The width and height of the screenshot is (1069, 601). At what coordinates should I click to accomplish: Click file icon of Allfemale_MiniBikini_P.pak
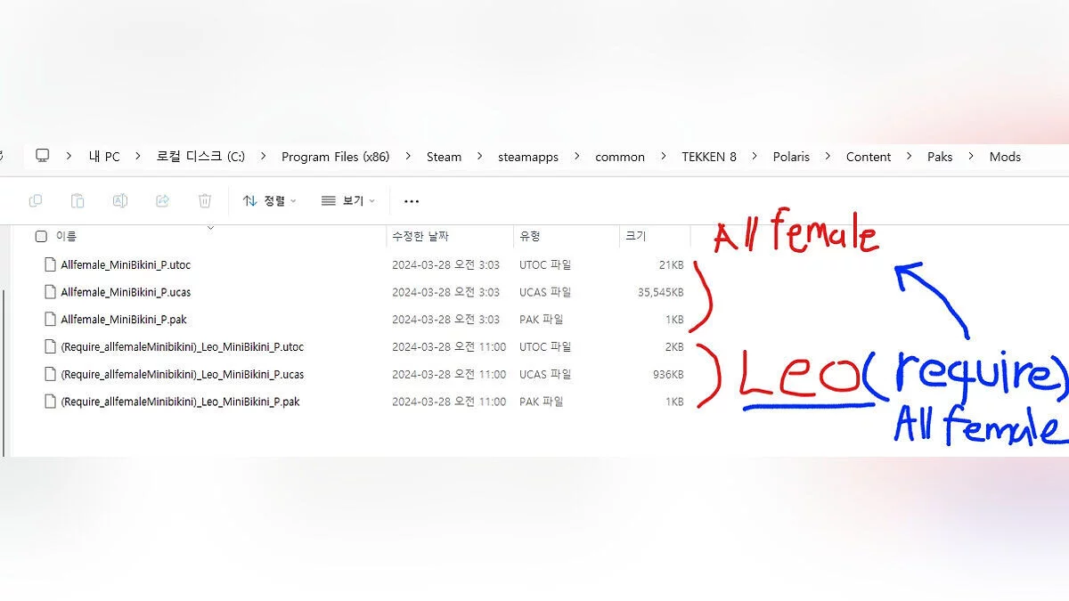click(50, 320)
